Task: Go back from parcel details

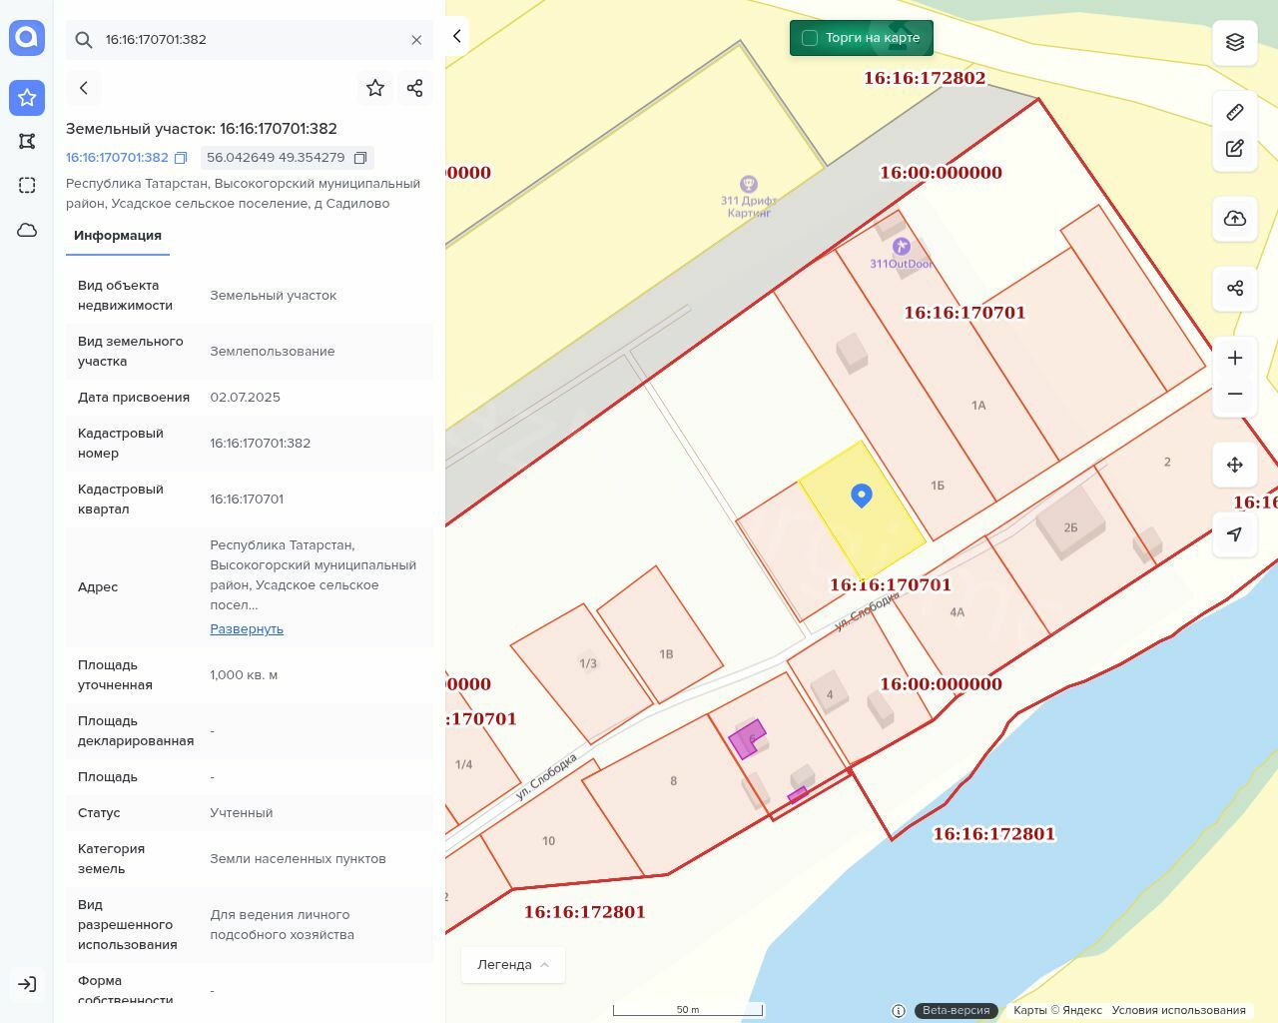Action: coord(84,88)
